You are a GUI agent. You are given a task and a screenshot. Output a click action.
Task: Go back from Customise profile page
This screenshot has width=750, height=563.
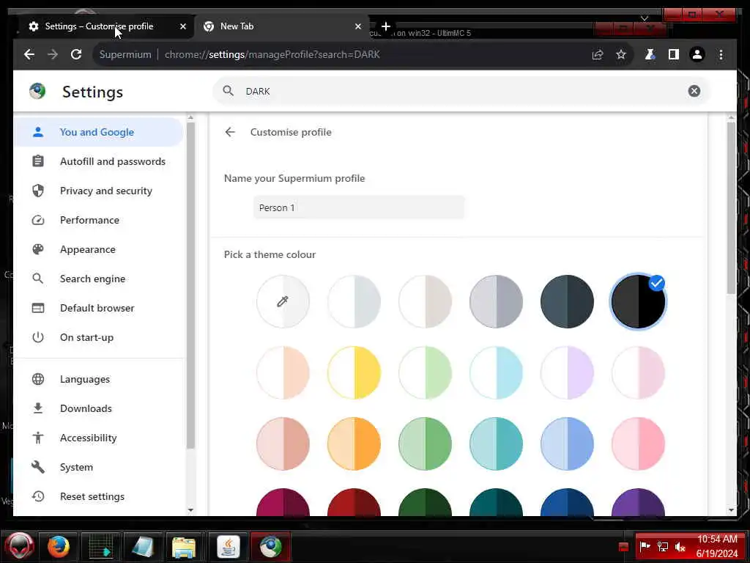[230, 132]
